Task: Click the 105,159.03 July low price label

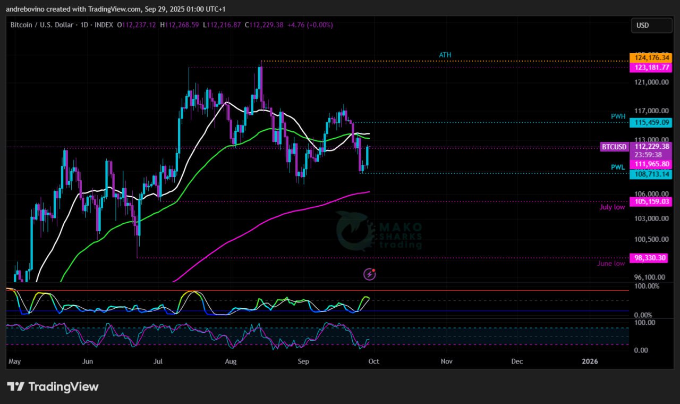Action: coord(650,201)
